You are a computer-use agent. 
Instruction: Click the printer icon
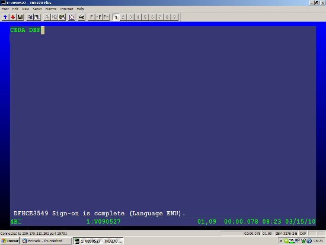[x=82, y=17]
